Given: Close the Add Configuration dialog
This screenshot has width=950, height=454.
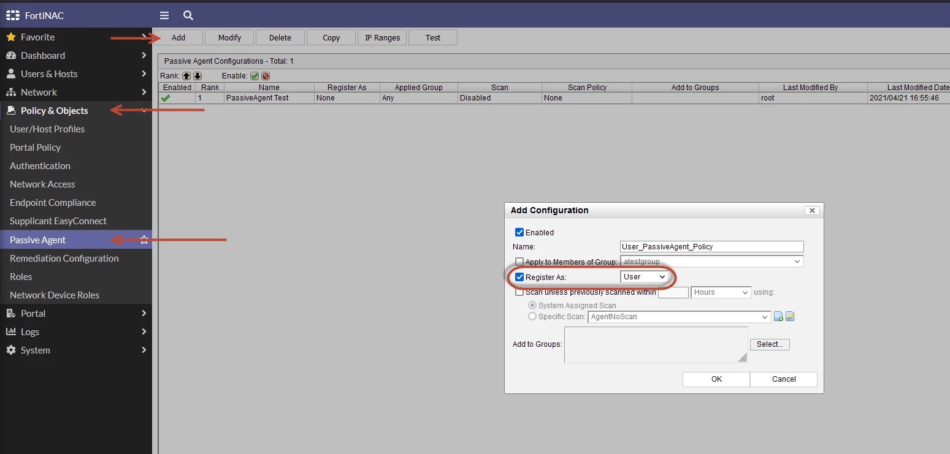Looking at the screenshot, I should click(812, 210).
